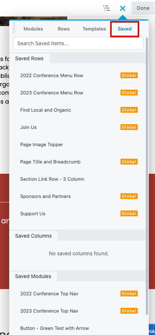155x335 pixels.
Task: Open the outline panel list icon
Action: (x=107, y=8)
